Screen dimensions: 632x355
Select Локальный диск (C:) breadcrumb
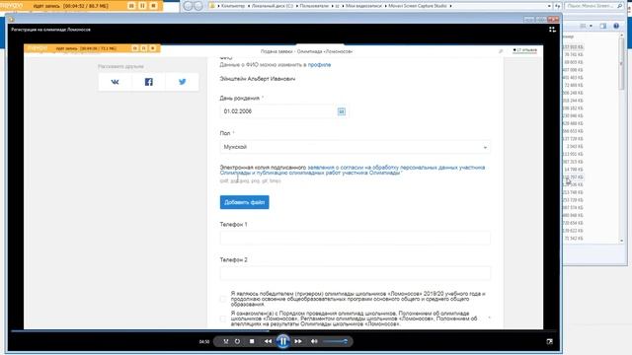click(x=273, y=6)
